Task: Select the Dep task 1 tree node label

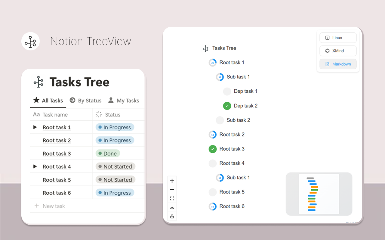Action: 245,91
